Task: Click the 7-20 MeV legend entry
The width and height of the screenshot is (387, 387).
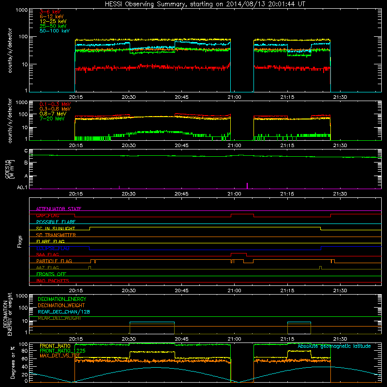Action: click(52, 119)
